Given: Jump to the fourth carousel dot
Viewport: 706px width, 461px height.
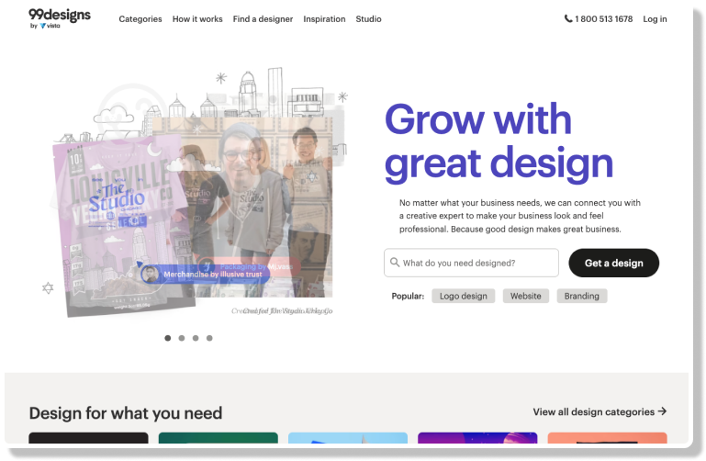Looking at the screenshot, I should [209, 338].
